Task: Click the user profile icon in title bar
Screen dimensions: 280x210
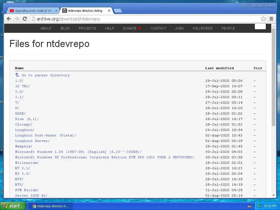Action: (x=246, y=5)
